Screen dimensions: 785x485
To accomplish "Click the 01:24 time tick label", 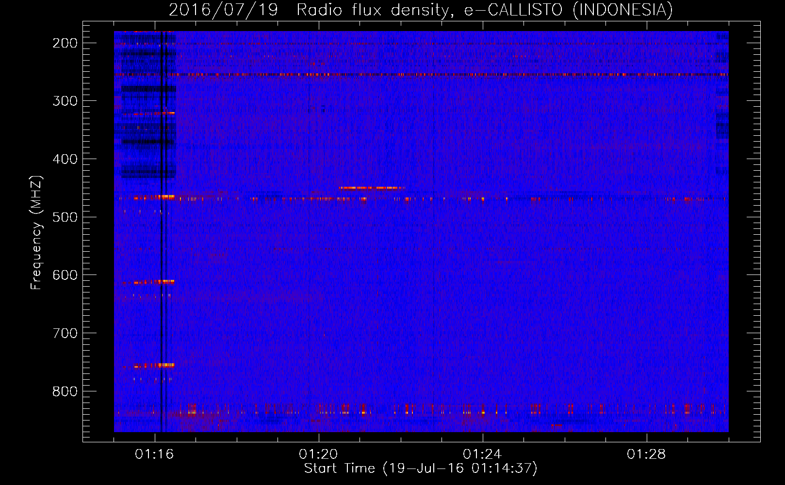I will pos(482,454).
